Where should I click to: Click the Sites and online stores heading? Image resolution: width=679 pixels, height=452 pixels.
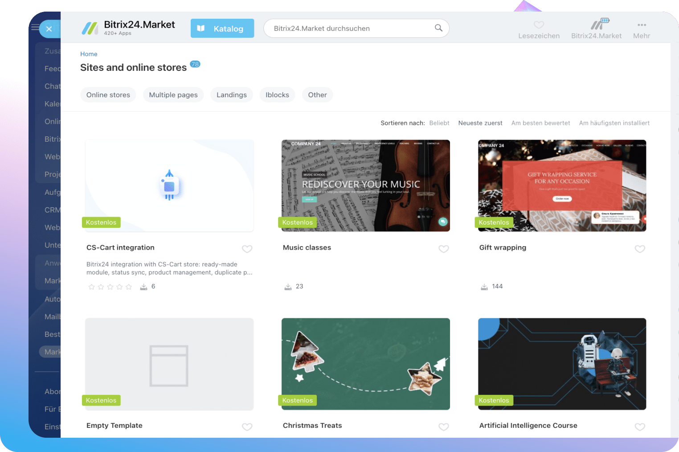tap(133, 67)
